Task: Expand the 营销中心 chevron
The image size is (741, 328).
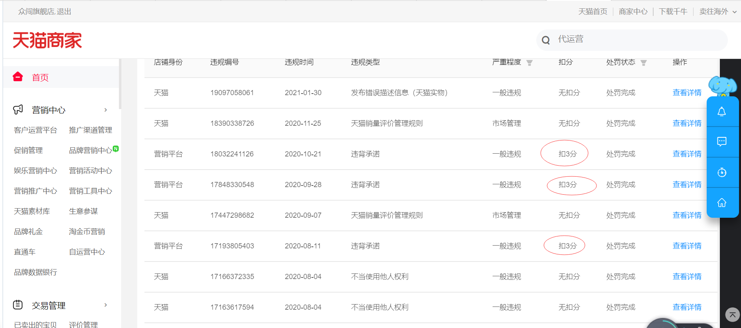Action: (106, 110)
